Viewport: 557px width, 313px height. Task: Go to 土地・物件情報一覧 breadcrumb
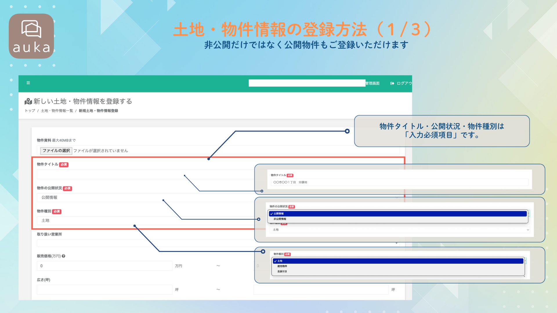click(x=57, y=111)
